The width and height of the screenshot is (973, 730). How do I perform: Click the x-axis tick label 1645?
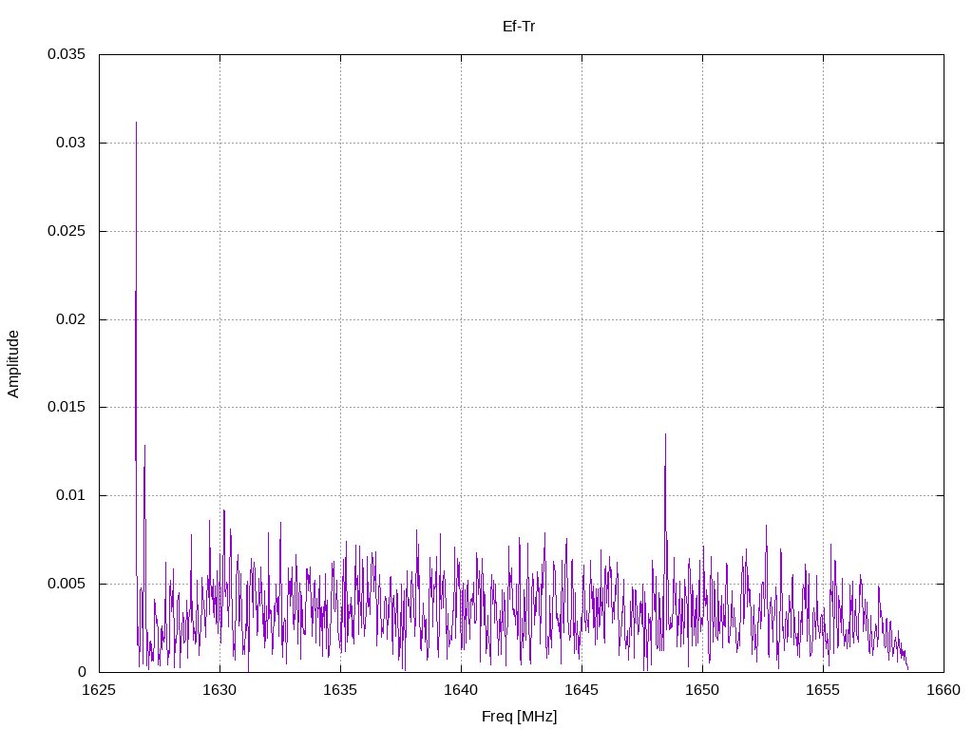coord(582,690)
